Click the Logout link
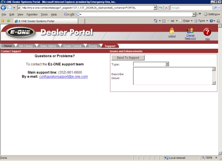Screen dimensions: 222x161 [x=172, y=36]
